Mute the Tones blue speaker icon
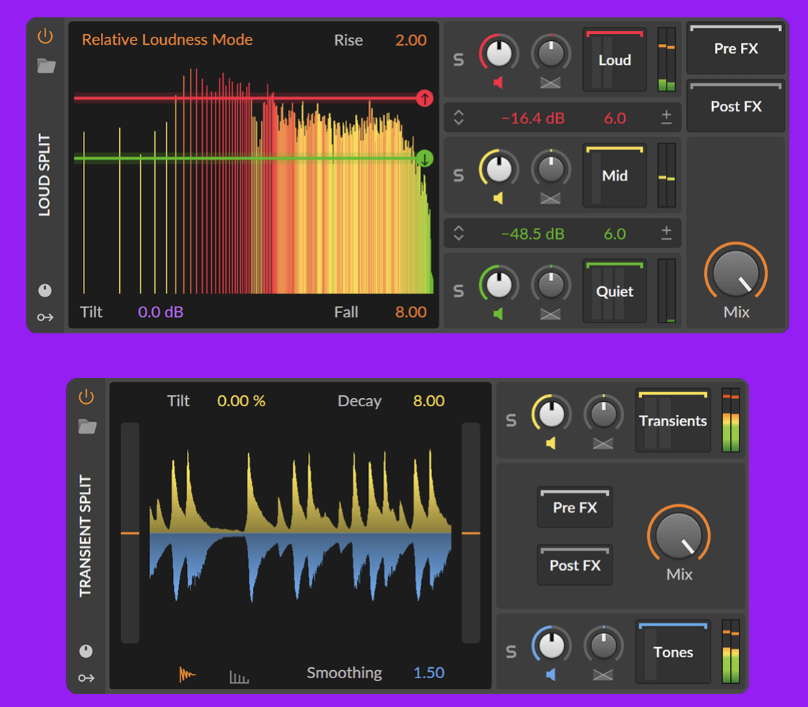This screenshot has height=707, width=808. pos(550,675)
